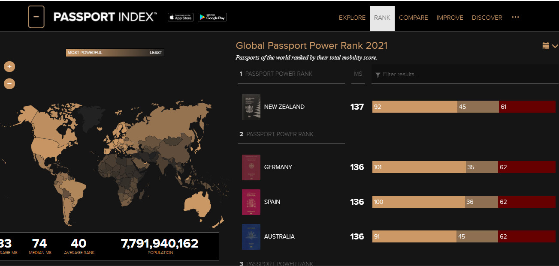
Task: Click the Global Passport Power Rank 2021 title
Action: (x=312, y=45)
